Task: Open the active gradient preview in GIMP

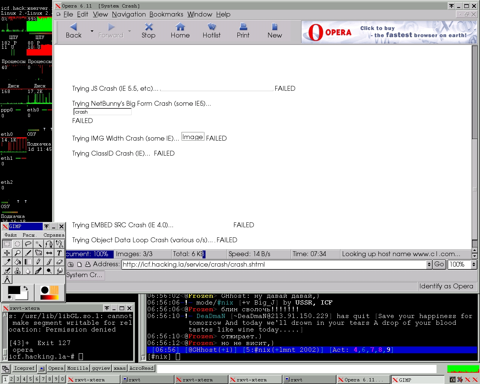Action: (49, 297)
